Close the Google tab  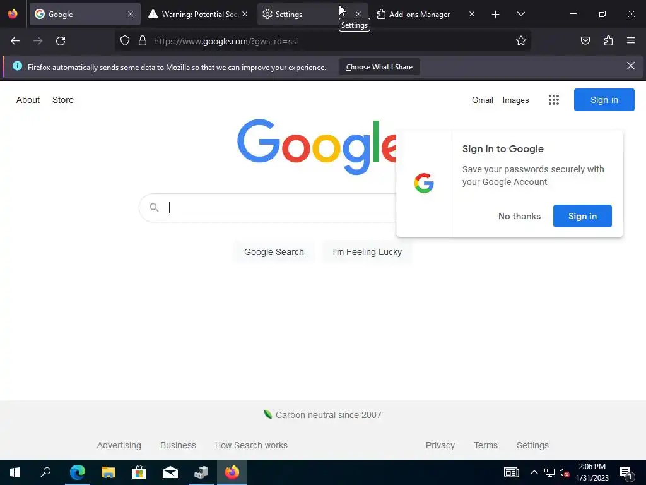[x=131, y=14]
